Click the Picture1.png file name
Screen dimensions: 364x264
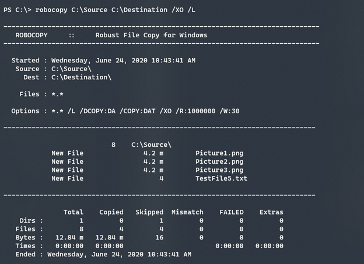click(219, 153)
